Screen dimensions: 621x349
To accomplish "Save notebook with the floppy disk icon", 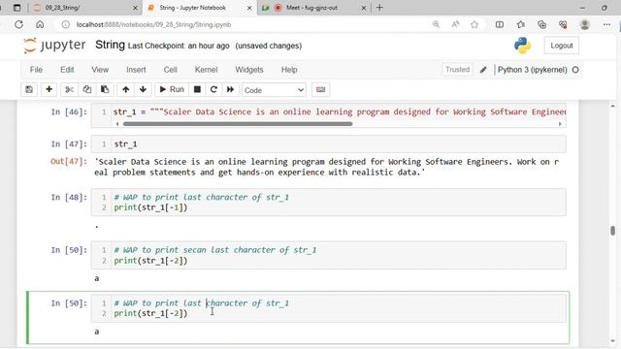I will tap(29, 89).
